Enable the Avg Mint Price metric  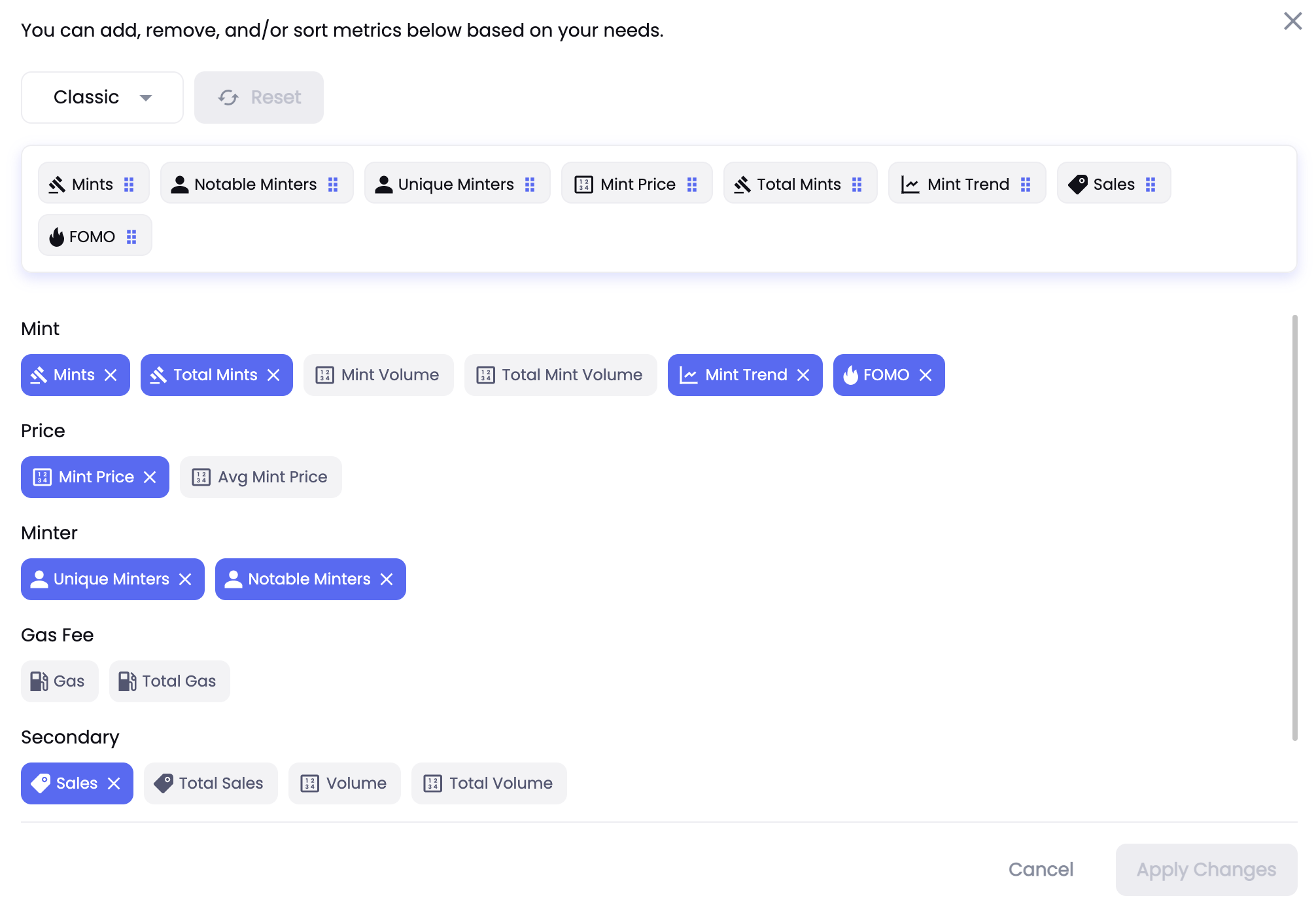[x=260, y=477]
